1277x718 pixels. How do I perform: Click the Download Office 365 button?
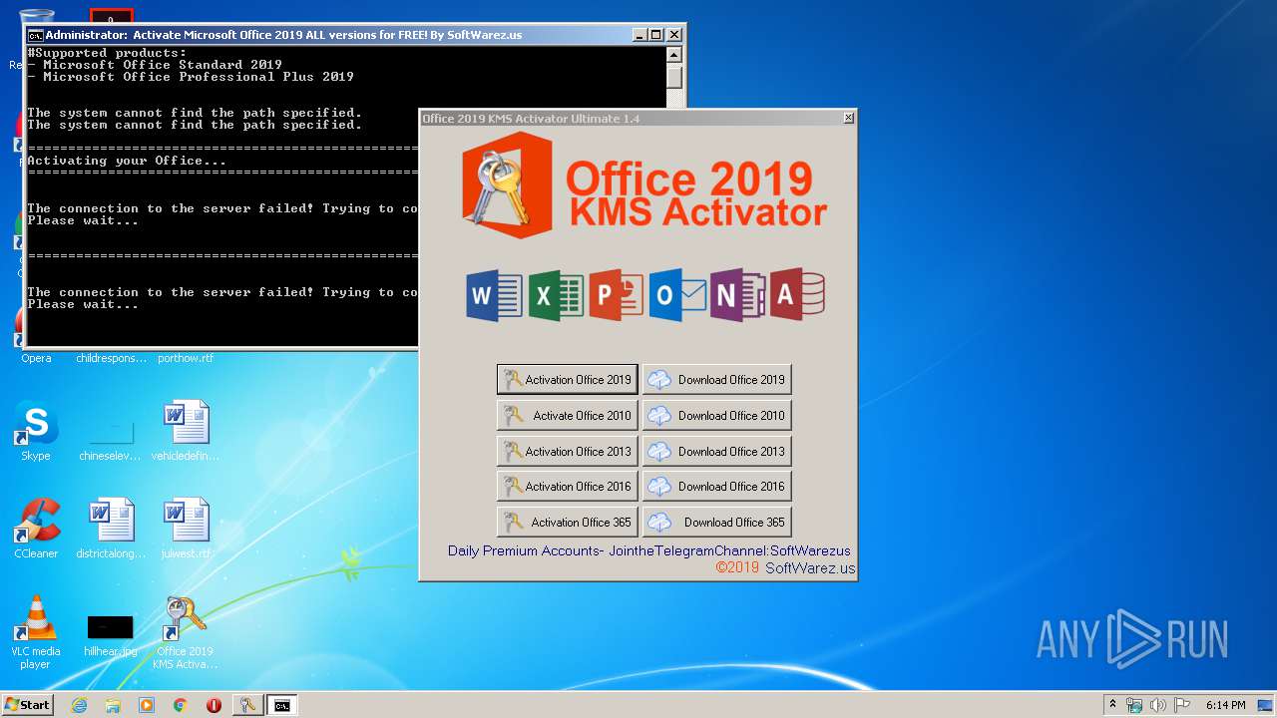(716, 522)
